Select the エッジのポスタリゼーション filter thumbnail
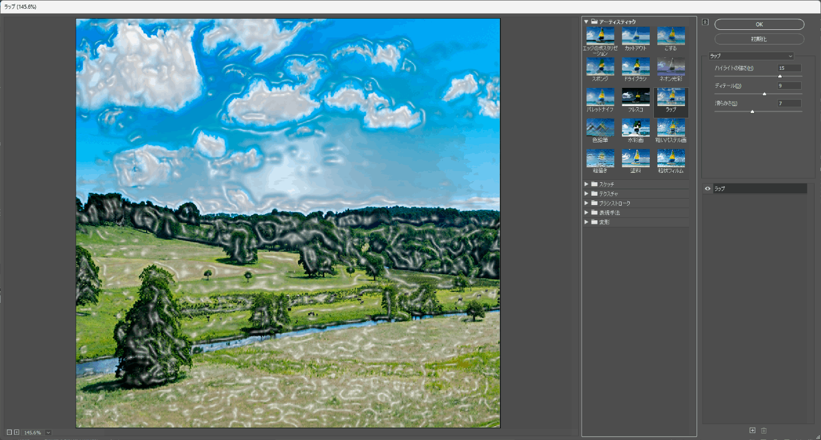821x440 pixels. (600, 36)
